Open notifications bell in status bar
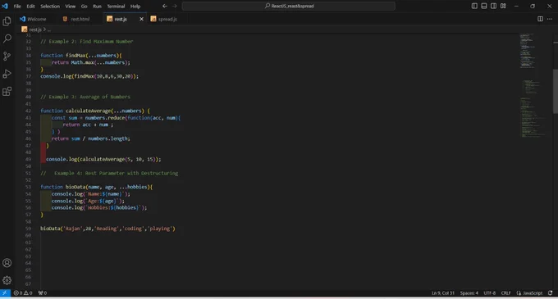 (x=550, y=293)
